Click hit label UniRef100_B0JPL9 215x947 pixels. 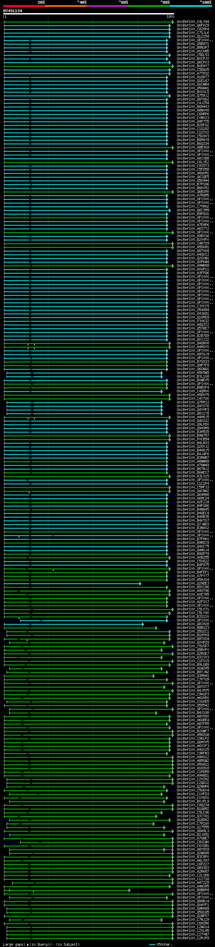[193, 801]
